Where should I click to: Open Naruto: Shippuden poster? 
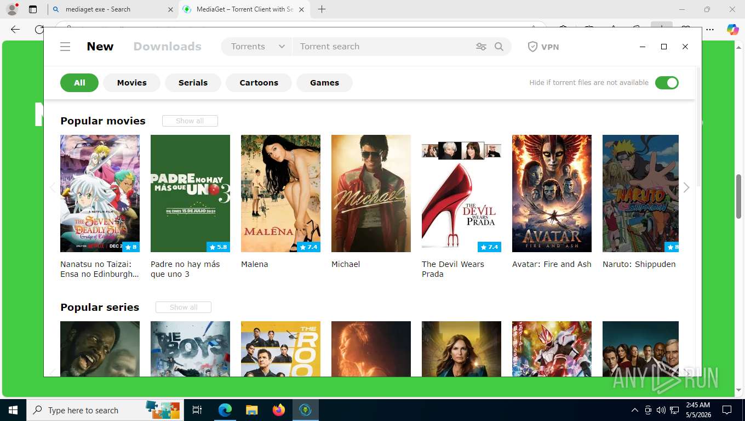(640, 194)
